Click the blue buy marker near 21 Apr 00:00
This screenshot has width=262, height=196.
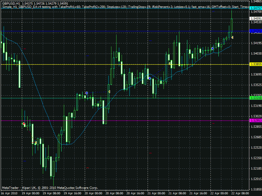click(x=150, y=78)
